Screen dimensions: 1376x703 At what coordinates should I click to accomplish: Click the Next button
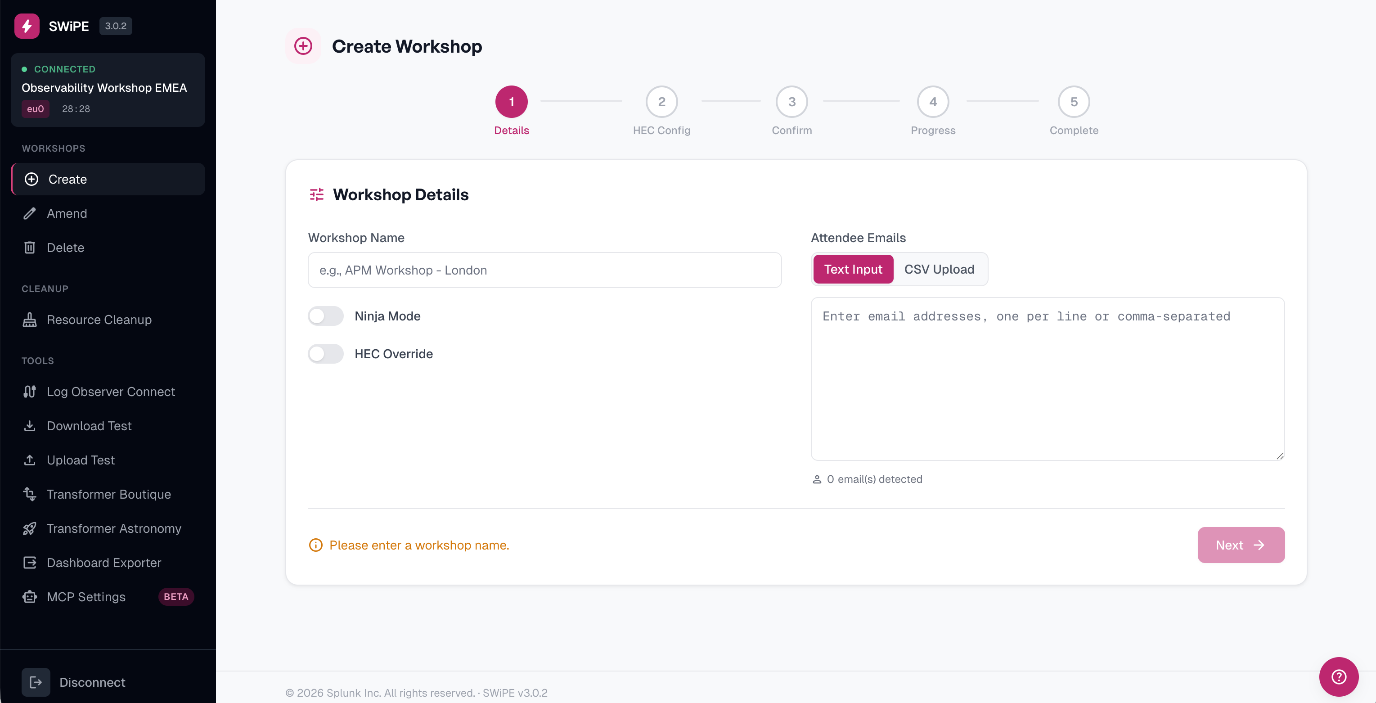[x=1241, y=545]
